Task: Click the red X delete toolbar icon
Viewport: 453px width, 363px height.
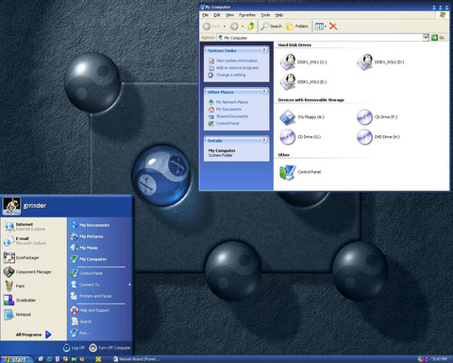Action: [333, 26]
